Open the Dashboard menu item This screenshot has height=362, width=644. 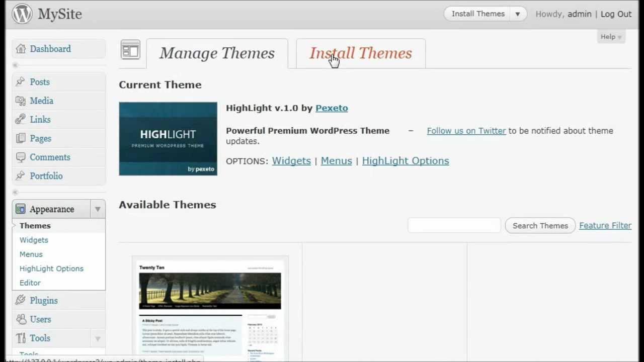[50, 49]
